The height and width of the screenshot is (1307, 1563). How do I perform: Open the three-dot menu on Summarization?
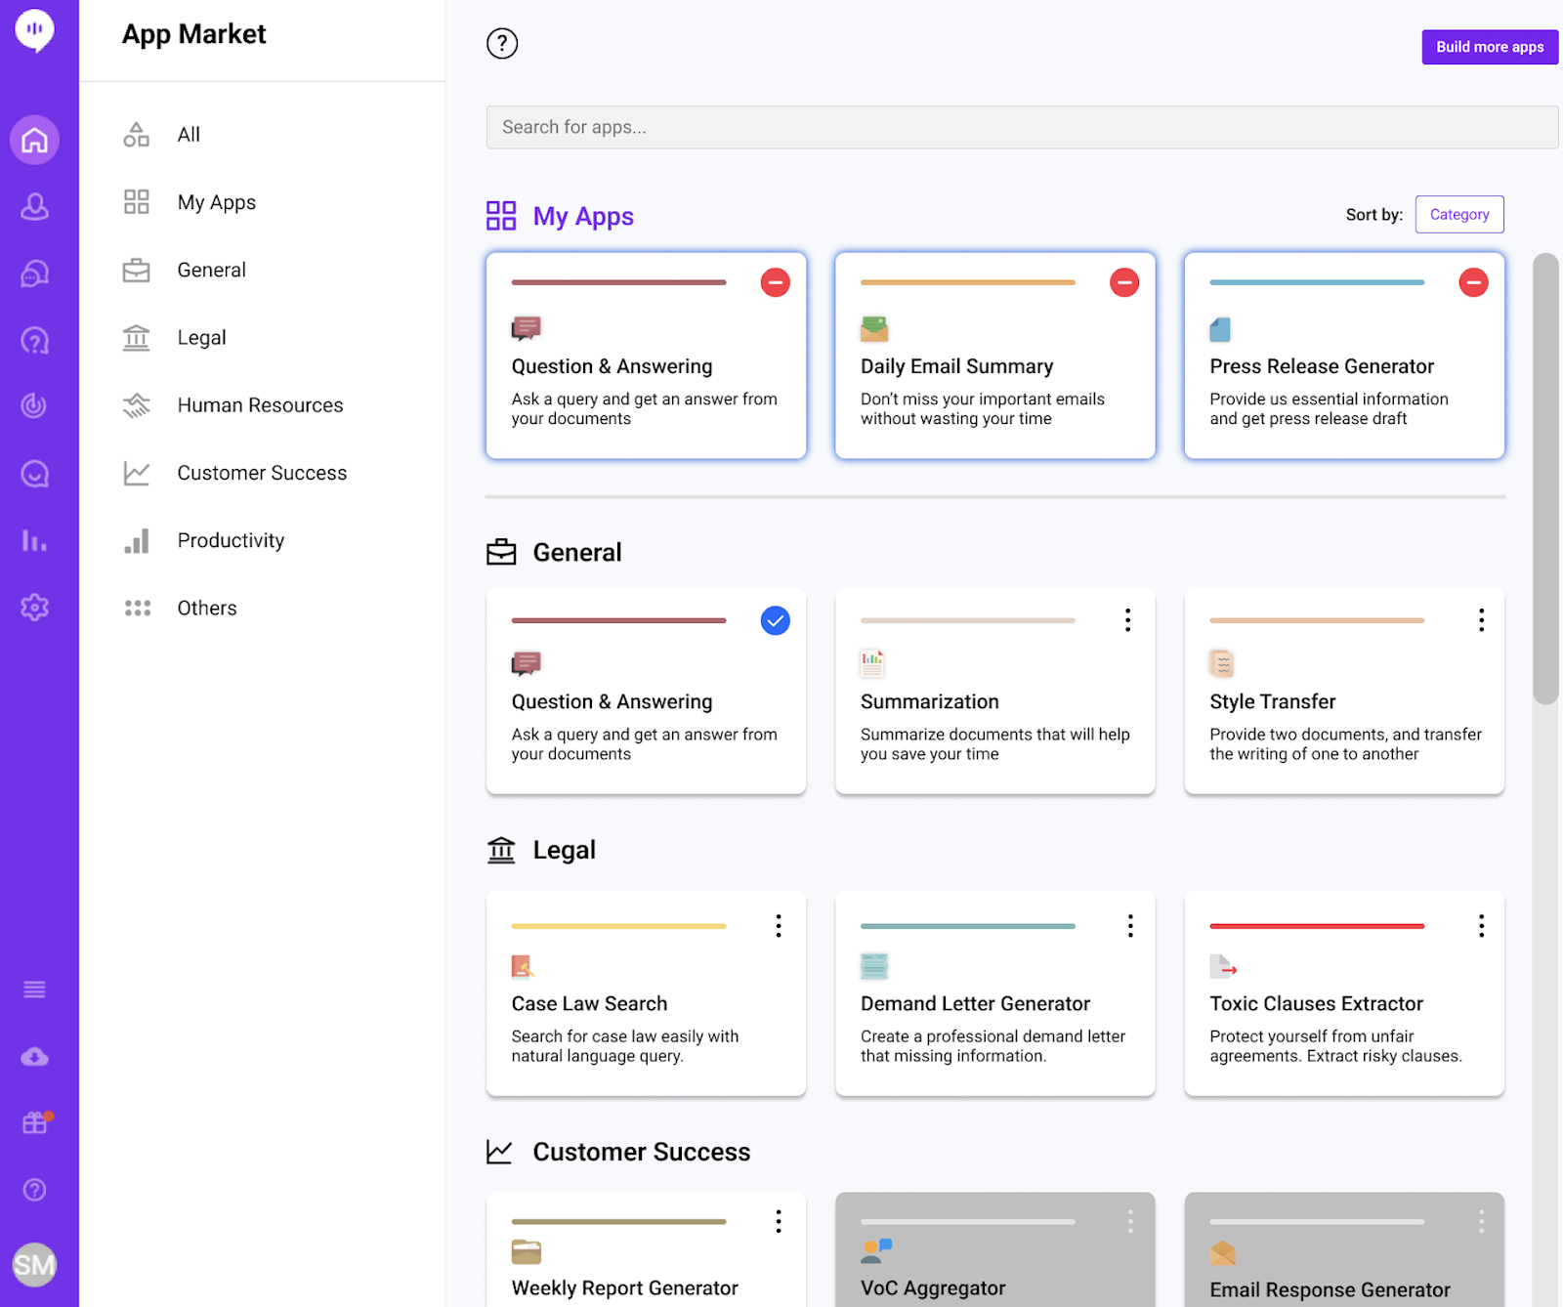click(x=1127, y=619)
